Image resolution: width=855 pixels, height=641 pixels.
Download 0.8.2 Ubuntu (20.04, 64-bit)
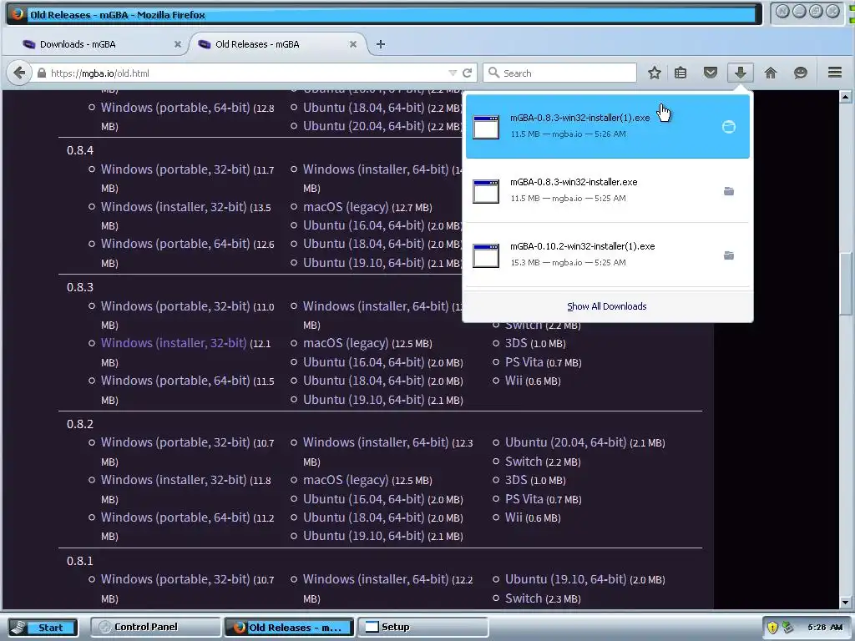(x=565, y=442)
